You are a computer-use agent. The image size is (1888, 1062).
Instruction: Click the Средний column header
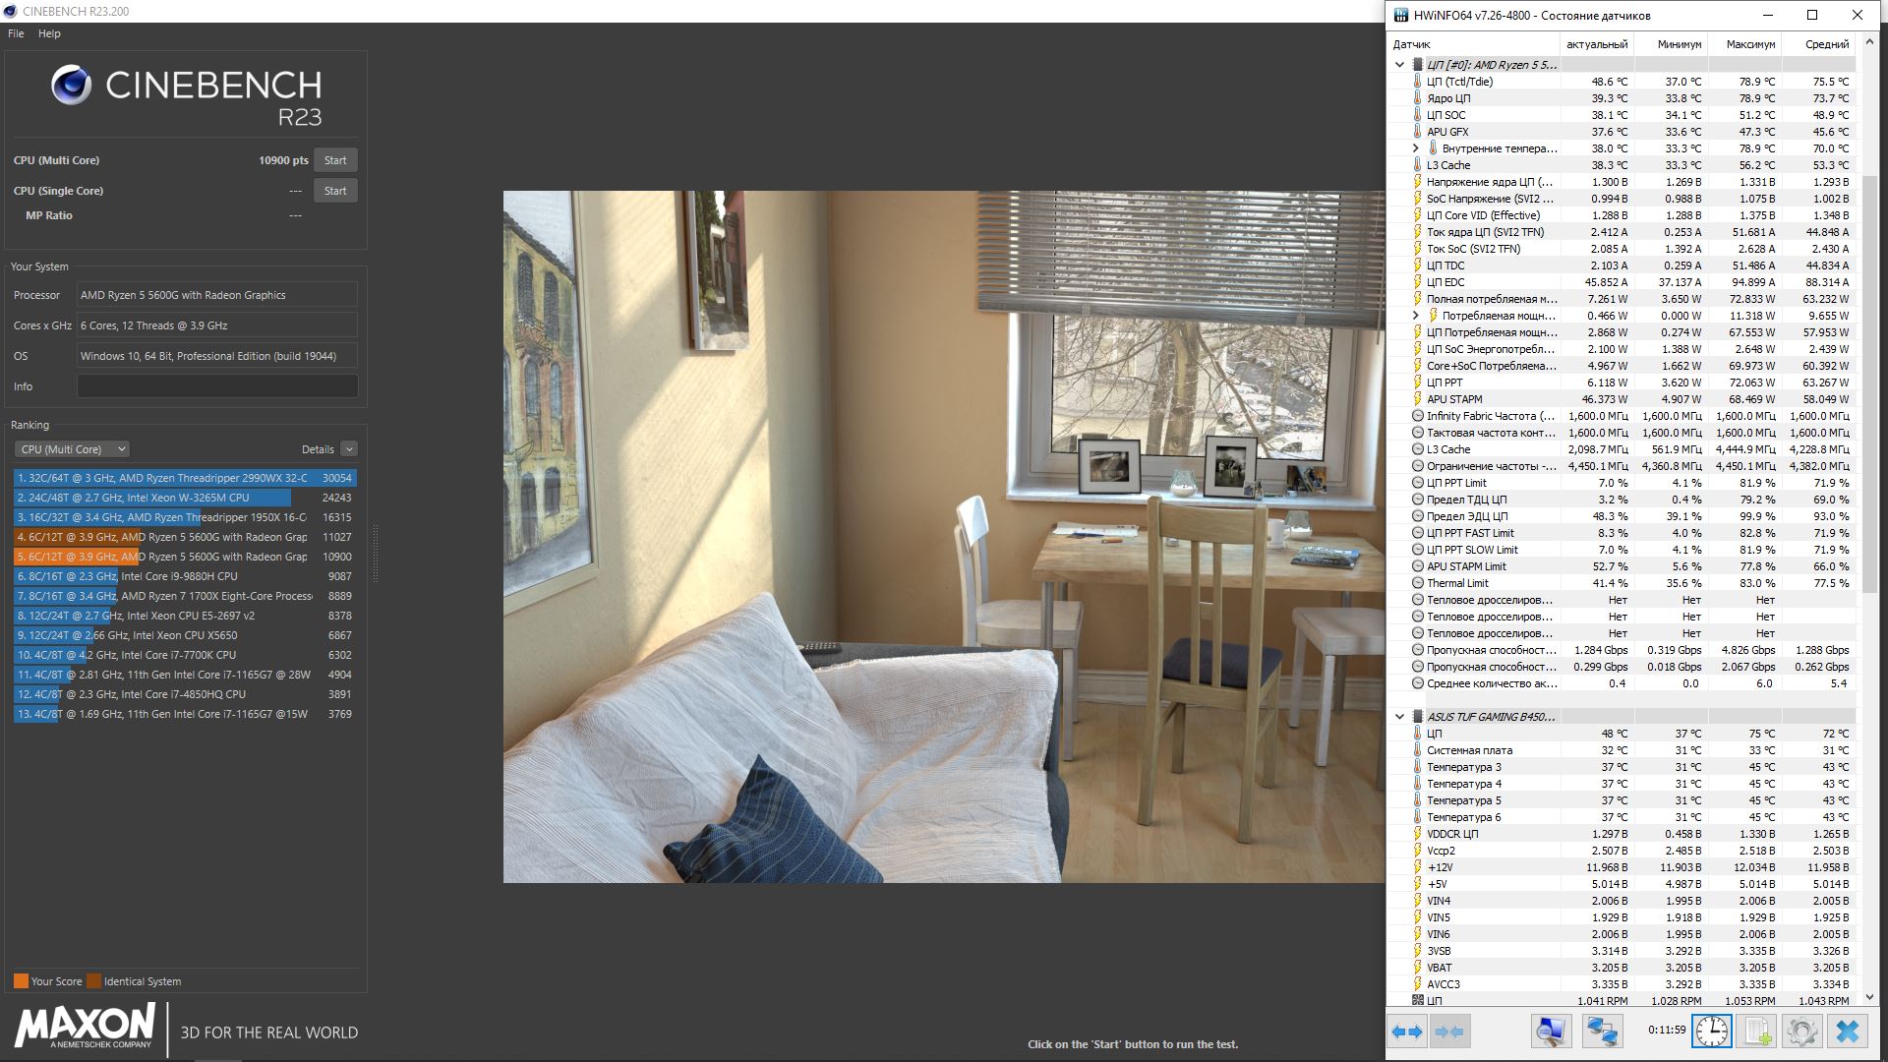[1819, 44]
